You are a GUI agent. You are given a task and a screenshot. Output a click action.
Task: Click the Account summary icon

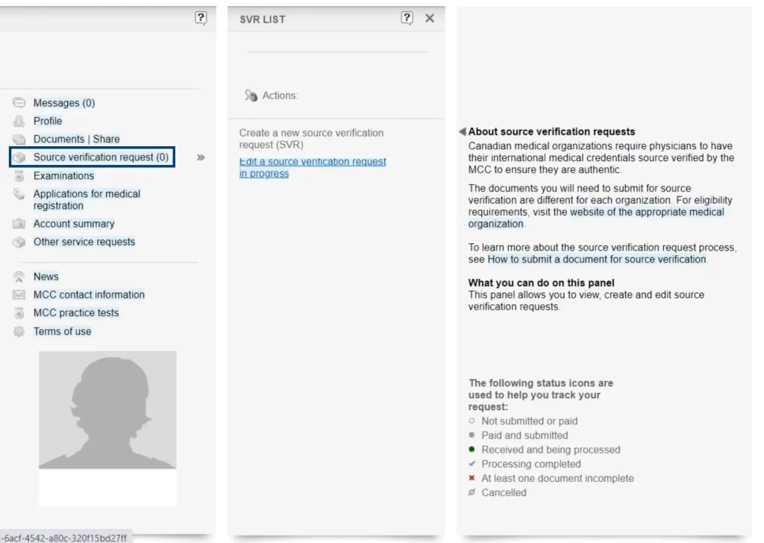tap(19, 224)
